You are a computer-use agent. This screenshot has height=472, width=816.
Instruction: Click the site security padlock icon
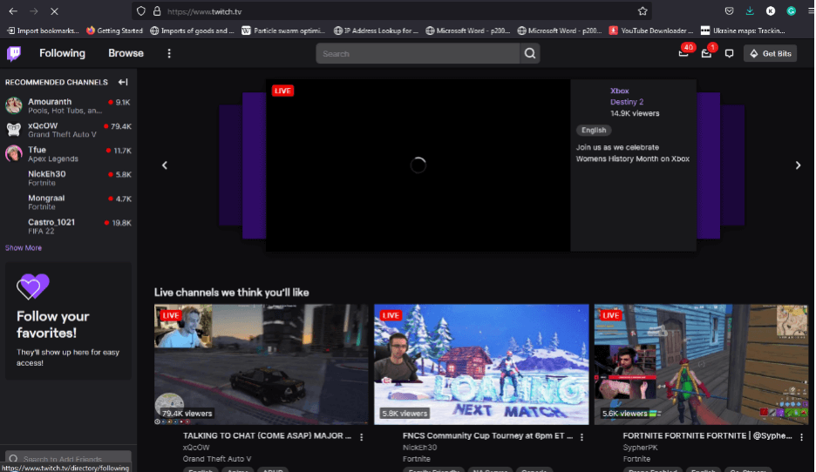point(157,11)
